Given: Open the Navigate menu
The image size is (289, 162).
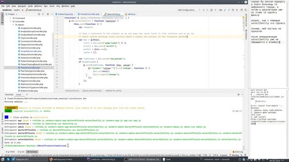Looking at the screenshot, I should click(22, 6).
